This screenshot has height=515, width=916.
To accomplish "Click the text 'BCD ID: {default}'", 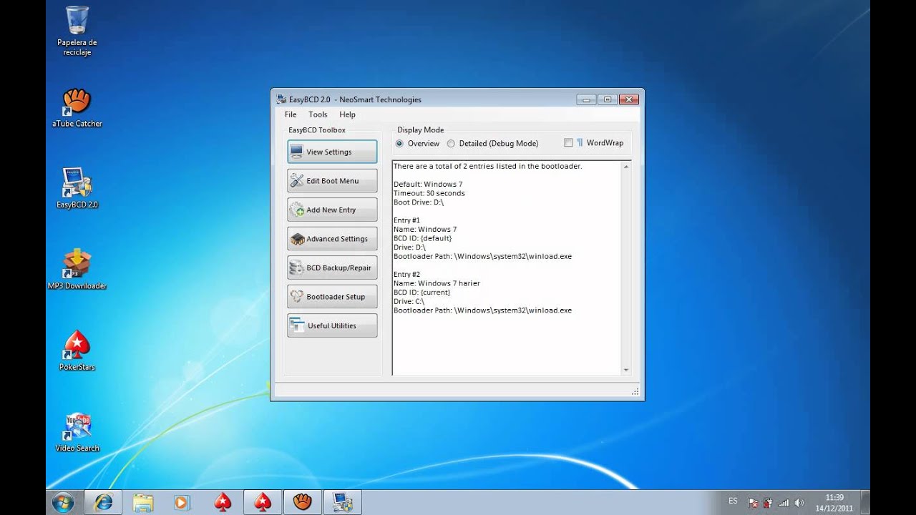I will click(423, 238).
